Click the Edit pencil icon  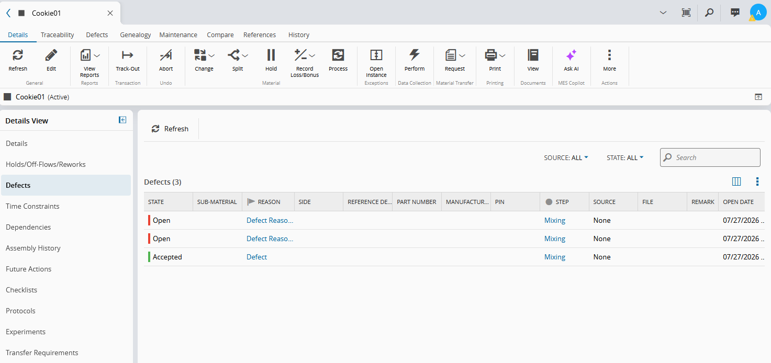click(51, 55)
